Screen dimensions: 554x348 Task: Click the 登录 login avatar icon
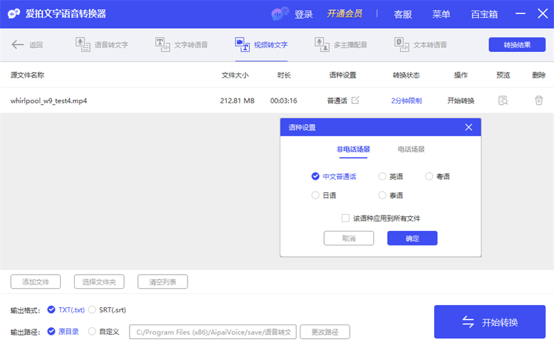[x=280, y=14]
